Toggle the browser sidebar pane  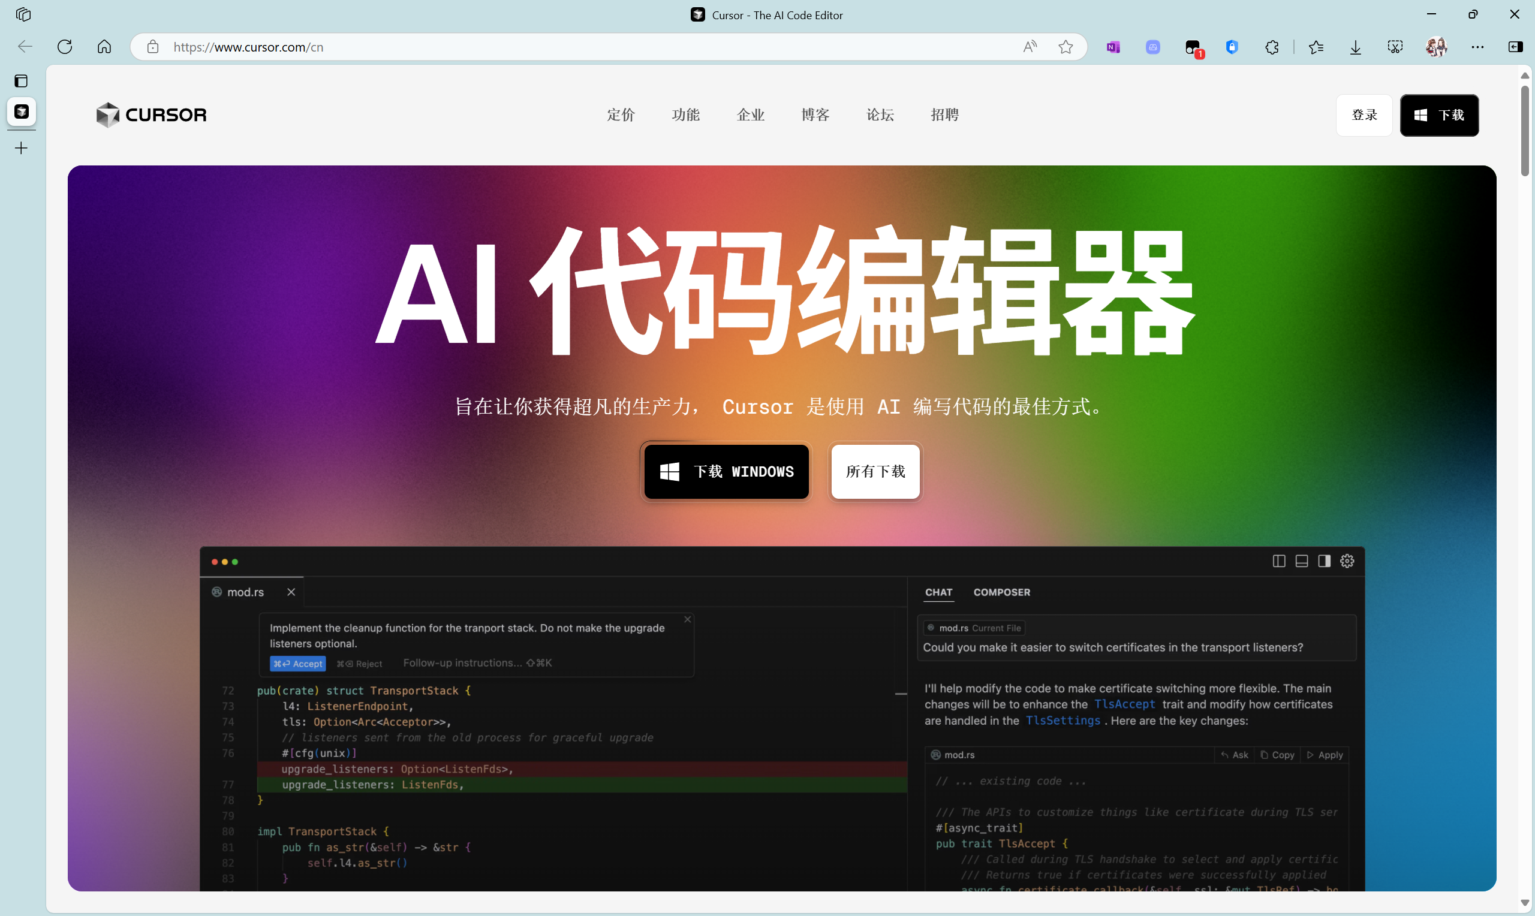[1515, 47]
